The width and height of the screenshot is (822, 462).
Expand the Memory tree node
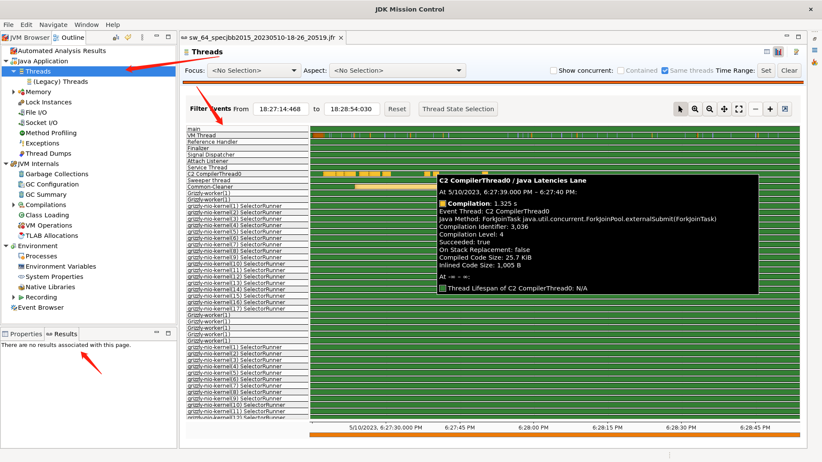pos(14,92)
